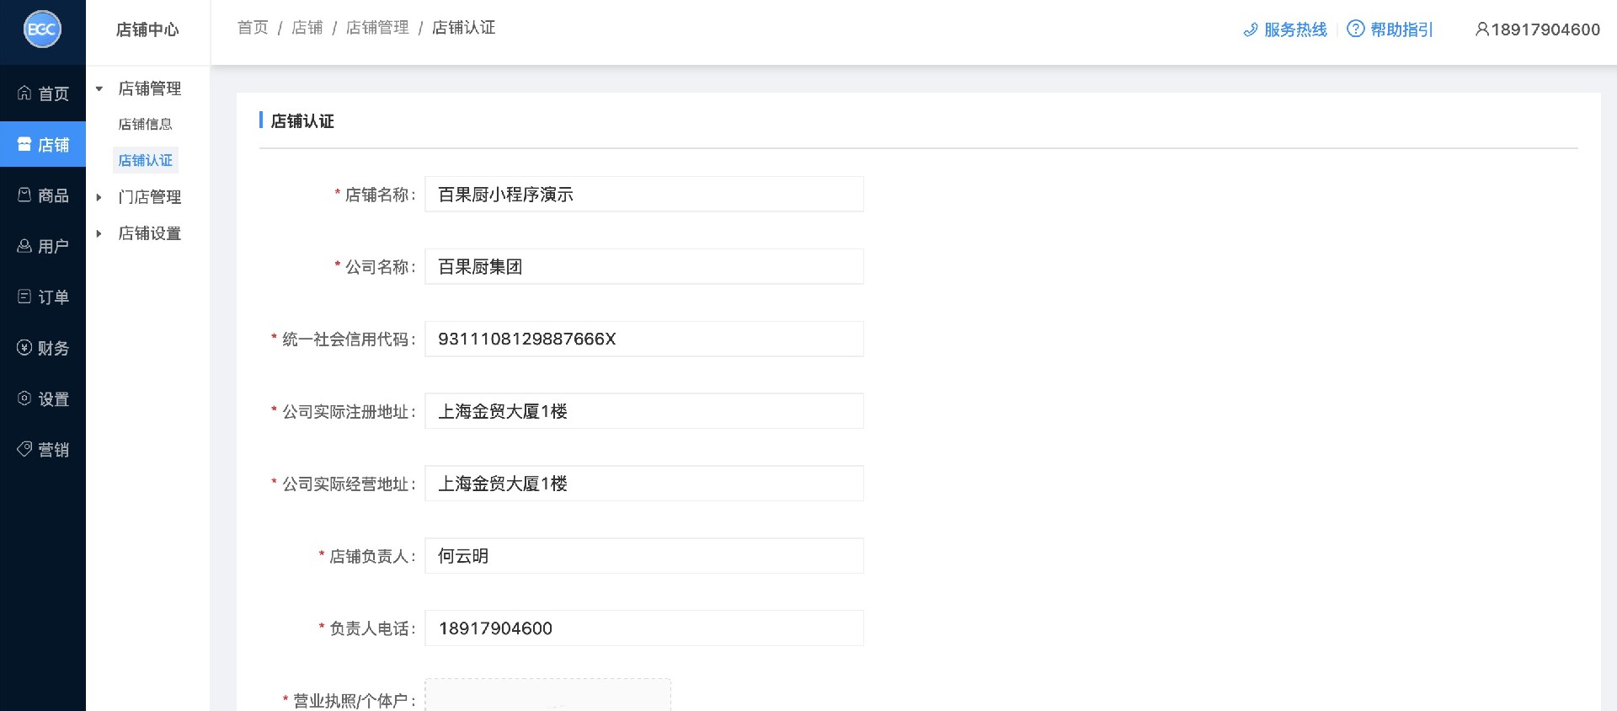Focus the 负责人电话 input field

coord(644,628)
